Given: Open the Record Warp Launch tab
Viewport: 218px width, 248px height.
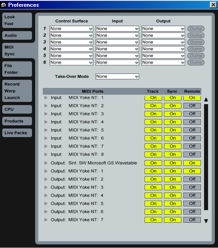Looking at the screenshot, I should [17, 91].
